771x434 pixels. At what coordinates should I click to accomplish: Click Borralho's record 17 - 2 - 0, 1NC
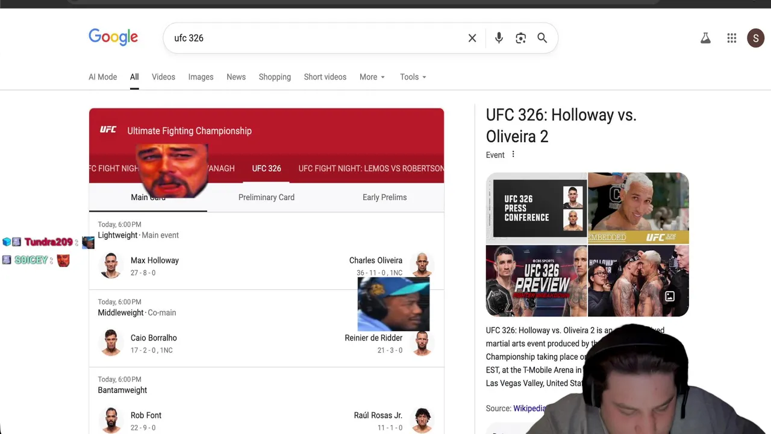point(152,350)
